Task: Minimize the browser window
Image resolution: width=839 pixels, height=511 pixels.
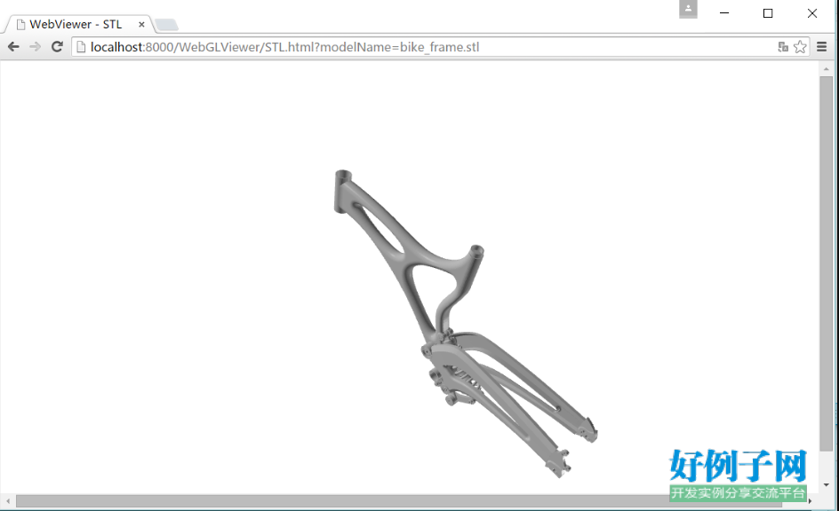Action: (x=724, y=12)
